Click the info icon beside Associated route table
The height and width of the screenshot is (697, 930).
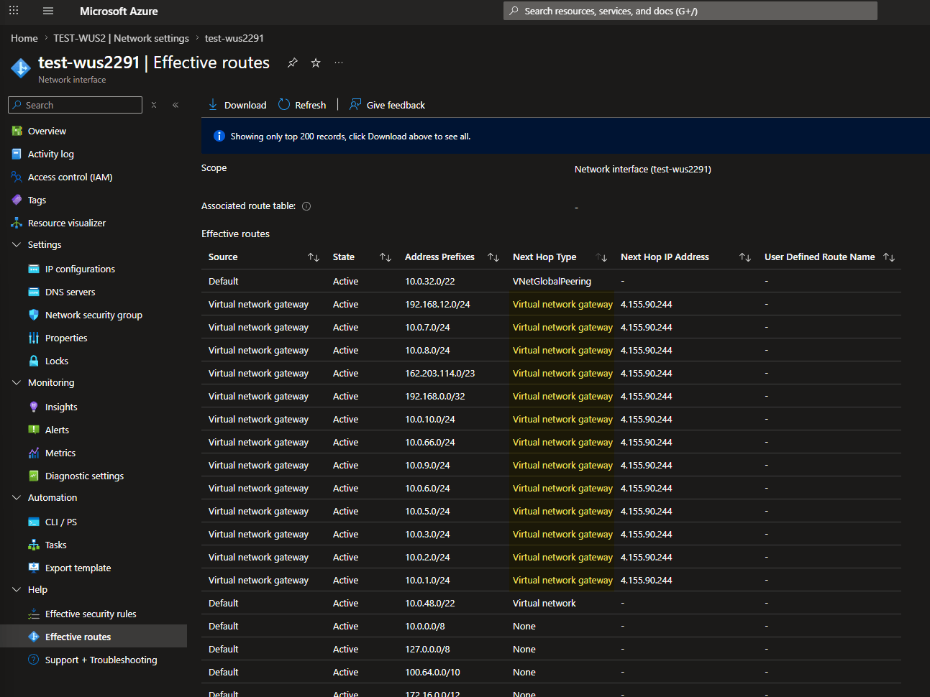[x=306, y=206]
